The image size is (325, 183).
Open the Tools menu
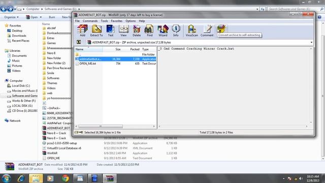pos(104,21)
